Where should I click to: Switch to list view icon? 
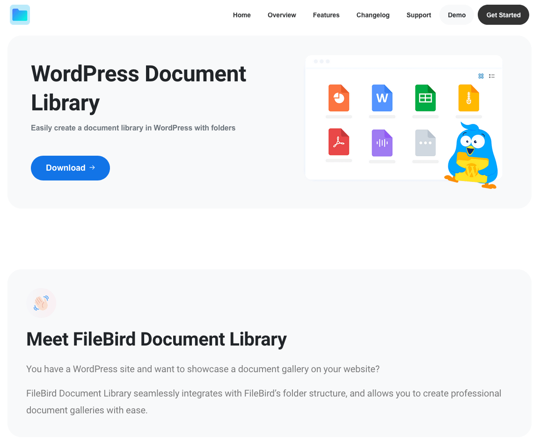(492, 76)
